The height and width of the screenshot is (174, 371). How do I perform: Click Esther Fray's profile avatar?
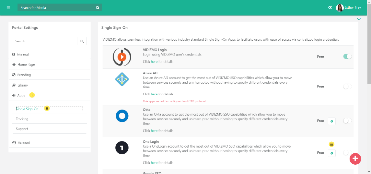point(340,8)
